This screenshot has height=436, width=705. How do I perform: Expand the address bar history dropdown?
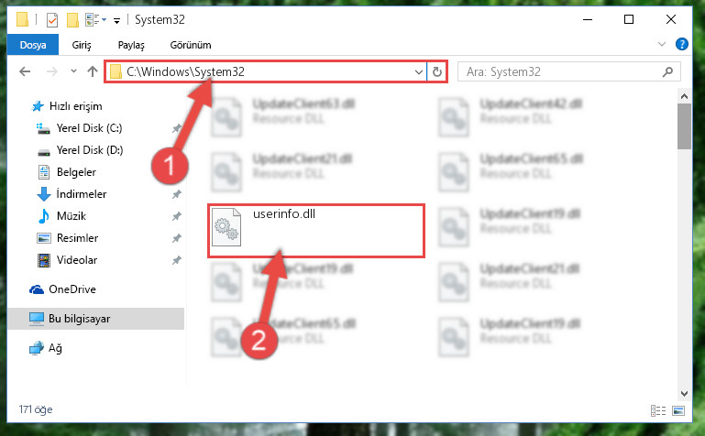(418, 71)
